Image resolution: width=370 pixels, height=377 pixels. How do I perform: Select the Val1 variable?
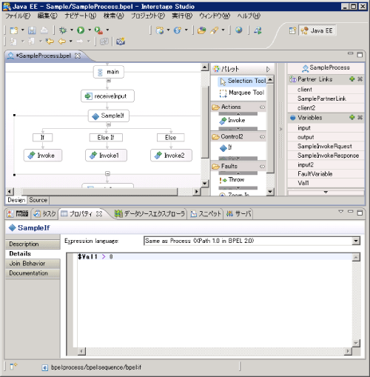[x=326, y=183]
